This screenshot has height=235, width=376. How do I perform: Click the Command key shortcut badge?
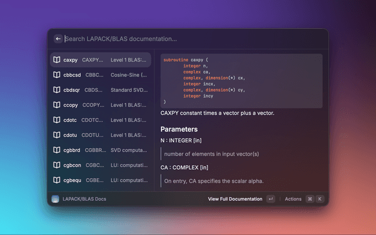click(x=310, y=199)
